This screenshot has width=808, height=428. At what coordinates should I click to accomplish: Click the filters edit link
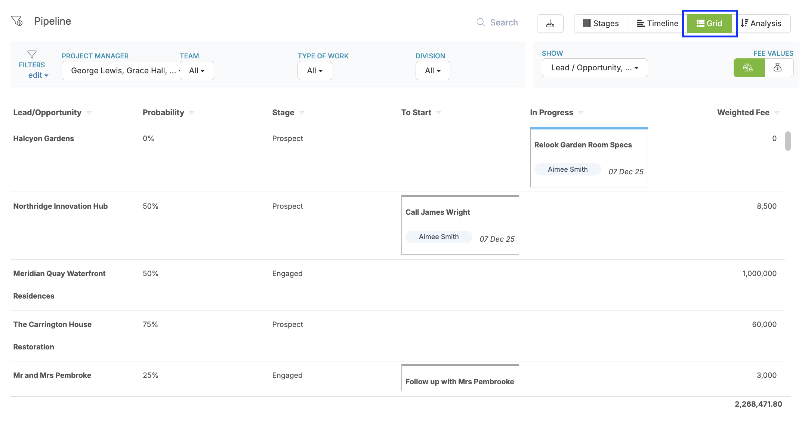pyautogui.click(x=38, y=75)
